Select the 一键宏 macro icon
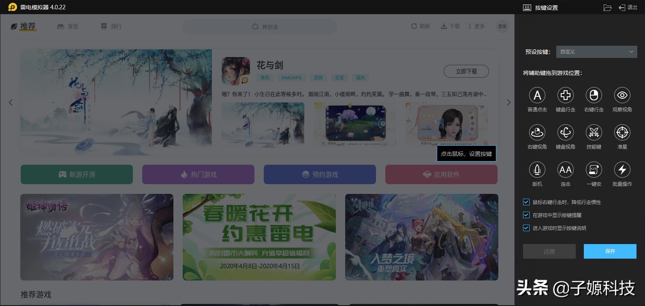This screenshot has width=645, height=306. click(594, 170)
